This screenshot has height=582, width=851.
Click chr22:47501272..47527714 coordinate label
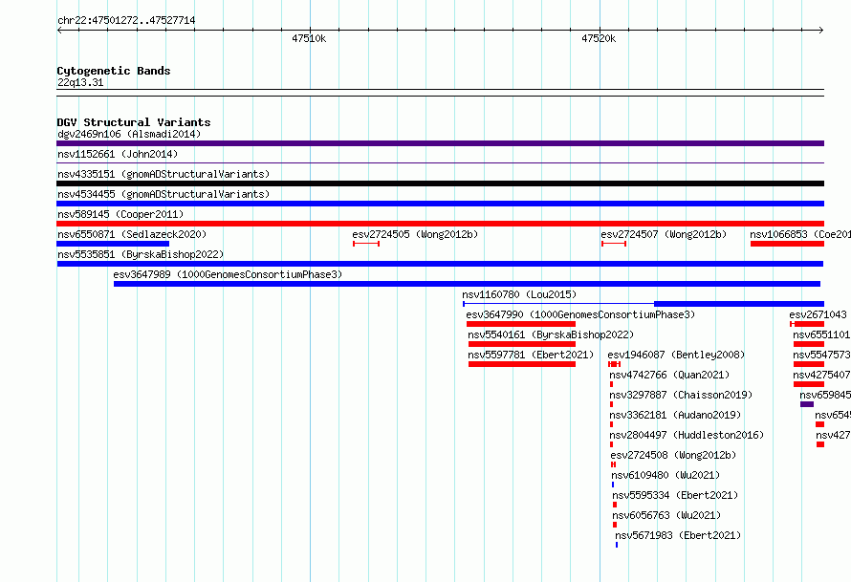pos(126,20)
